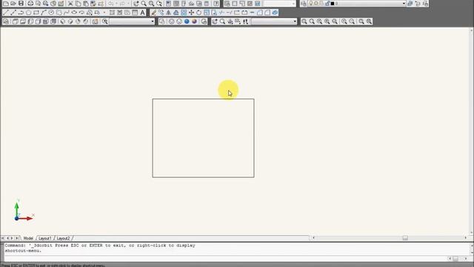Select the Polygon tool
Viewport: 474px width, 267px height.
[x=28, y=13]
